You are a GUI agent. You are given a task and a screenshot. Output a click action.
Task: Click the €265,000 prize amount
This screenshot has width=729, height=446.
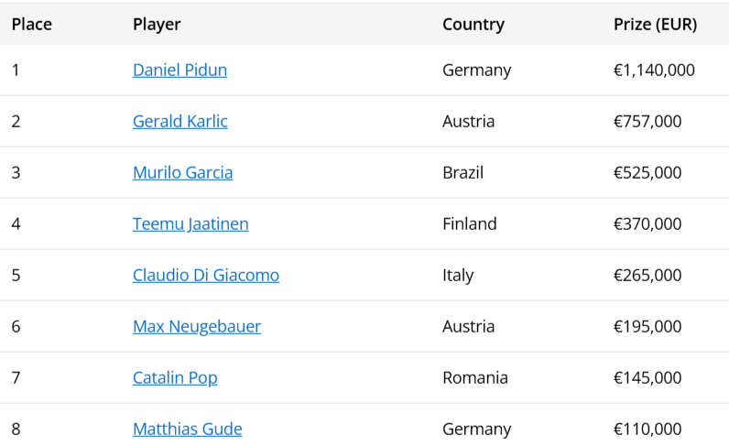click(647, 276)
